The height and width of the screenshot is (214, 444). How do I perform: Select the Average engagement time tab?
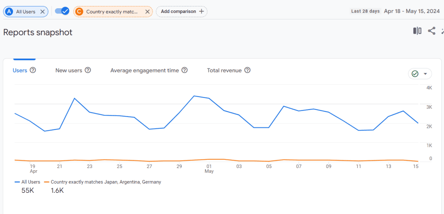pyautogui.click(x=144, y=70)
